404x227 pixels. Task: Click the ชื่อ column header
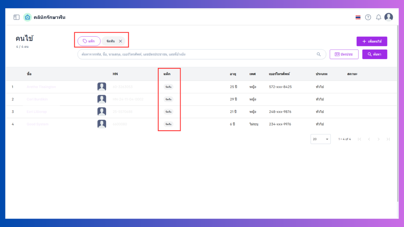point(29,74)
